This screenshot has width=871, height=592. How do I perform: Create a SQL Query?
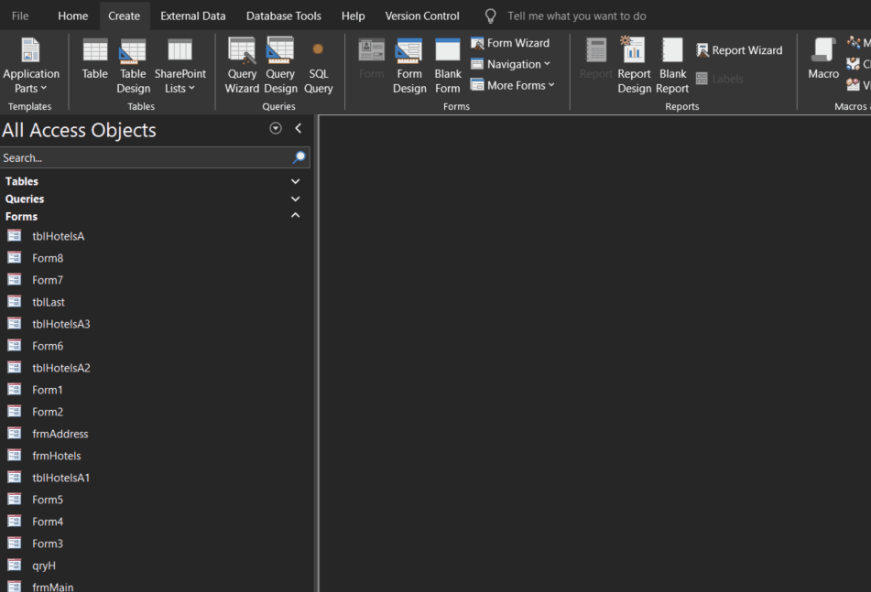[x=318, y=62]
